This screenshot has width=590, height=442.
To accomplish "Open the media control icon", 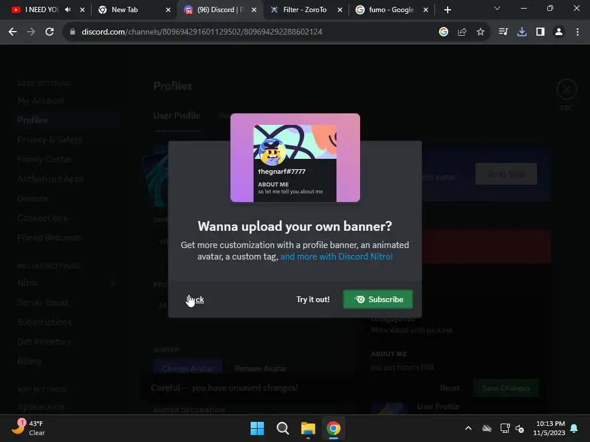I will click(503, 32).
